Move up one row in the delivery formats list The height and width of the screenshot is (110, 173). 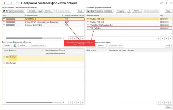pos(163,103)
